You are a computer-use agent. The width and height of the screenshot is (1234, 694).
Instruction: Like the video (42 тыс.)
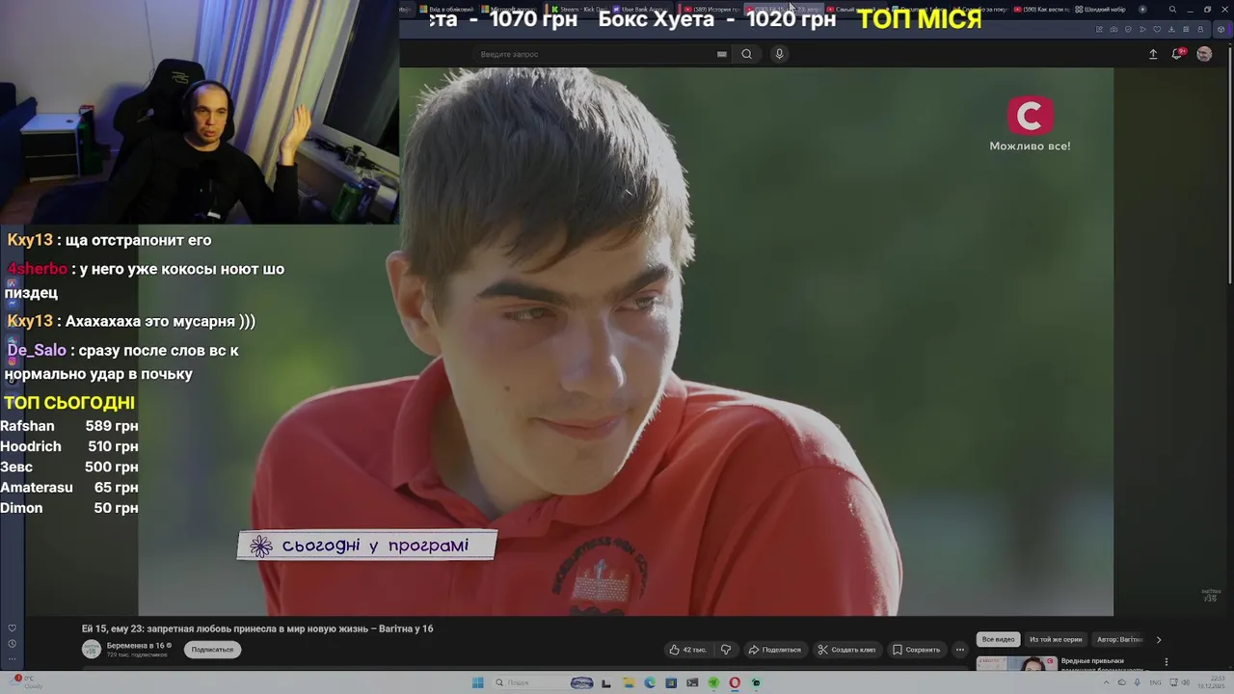[687, 650]
